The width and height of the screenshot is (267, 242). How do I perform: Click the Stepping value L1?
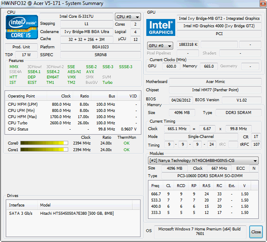tap(86, 24)
